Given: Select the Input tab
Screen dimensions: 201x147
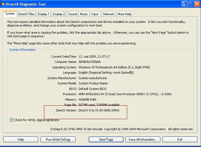Looking at the screenshot, I should (95, 14).
